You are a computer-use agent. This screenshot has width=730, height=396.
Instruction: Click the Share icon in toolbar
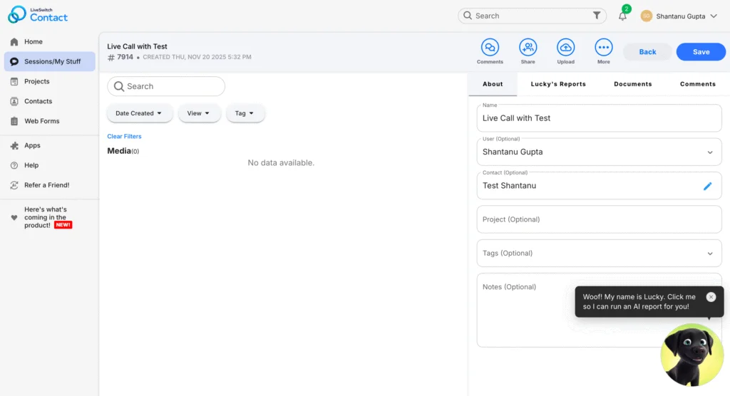[528, 48]
